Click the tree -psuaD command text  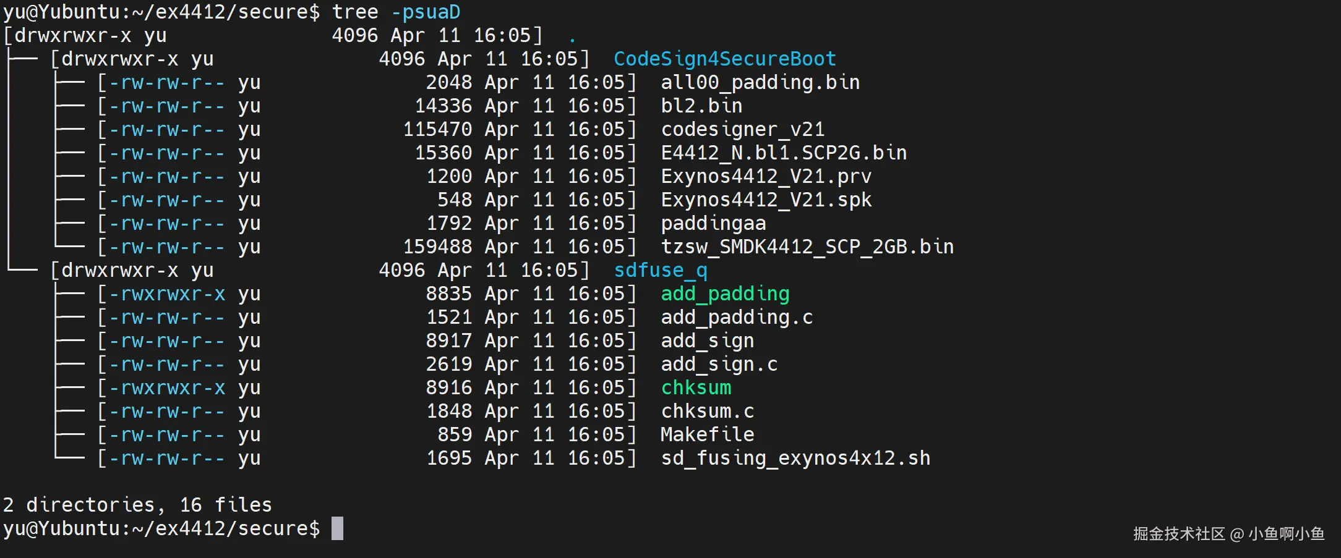tap(396, 12)
